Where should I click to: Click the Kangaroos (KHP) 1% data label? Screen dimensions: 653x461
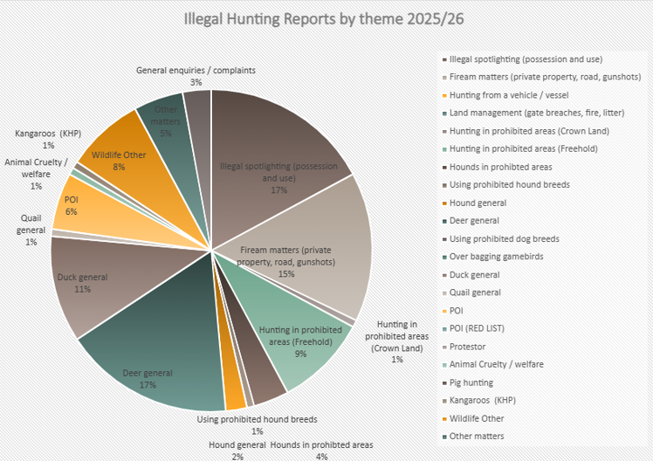[x=47, y=140]
